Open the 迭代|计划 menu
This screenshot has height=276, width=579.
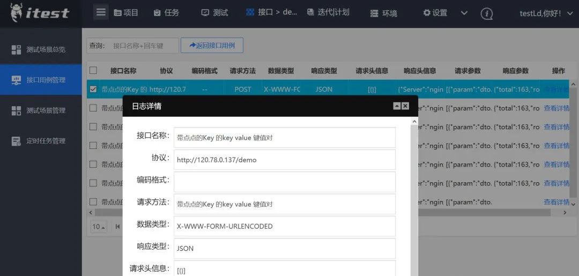328,12
